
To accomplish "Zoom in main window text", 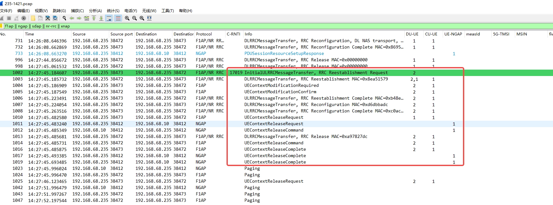I will pos(127,18).
